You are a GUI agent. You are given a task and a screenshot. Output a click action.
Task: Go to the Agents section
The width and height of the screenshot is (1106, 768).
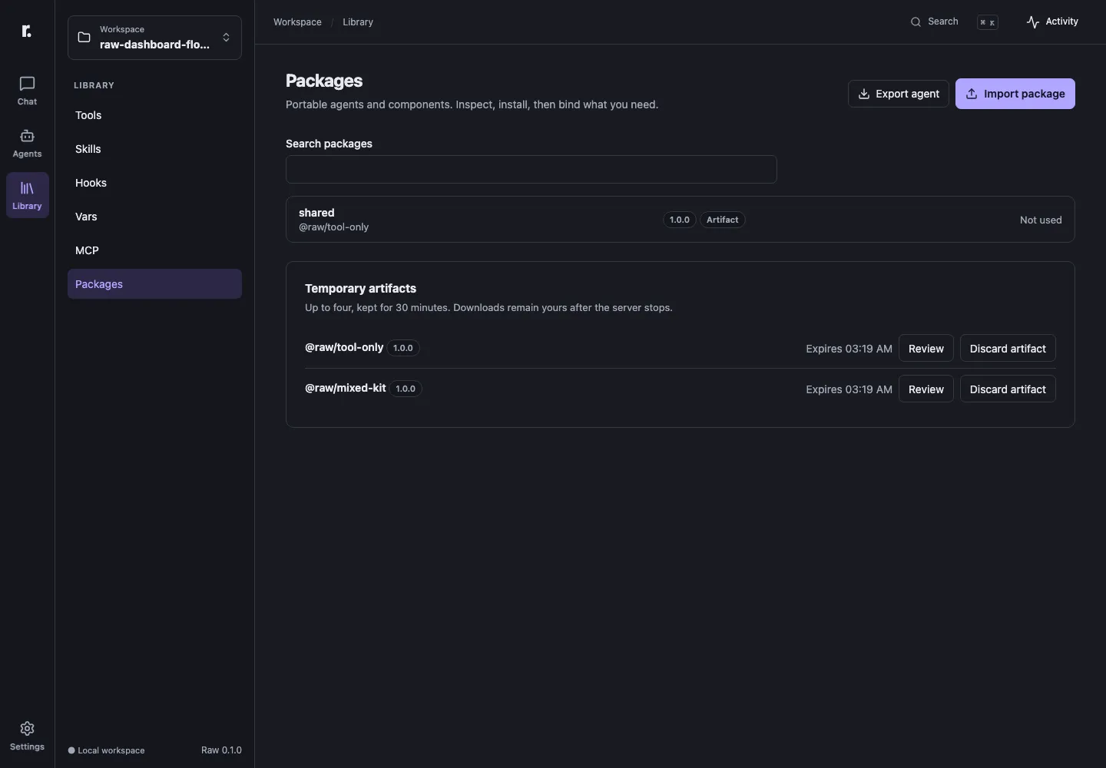[x=27, y=143]
